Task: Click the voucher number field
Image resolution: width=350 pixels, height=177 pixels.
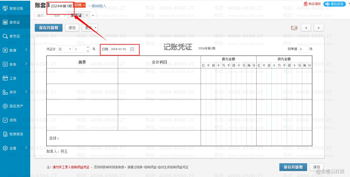Action: 80,49
